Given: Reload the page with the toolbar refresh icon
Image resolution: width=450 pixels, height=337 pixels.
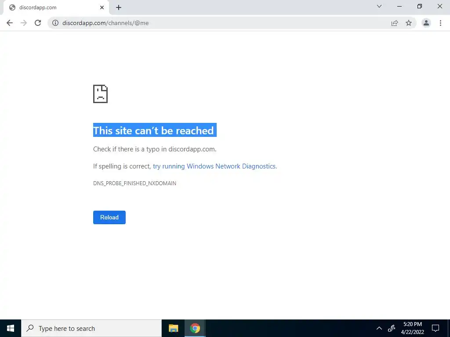Looking at the screenshot, I should [x=38, y=23].
